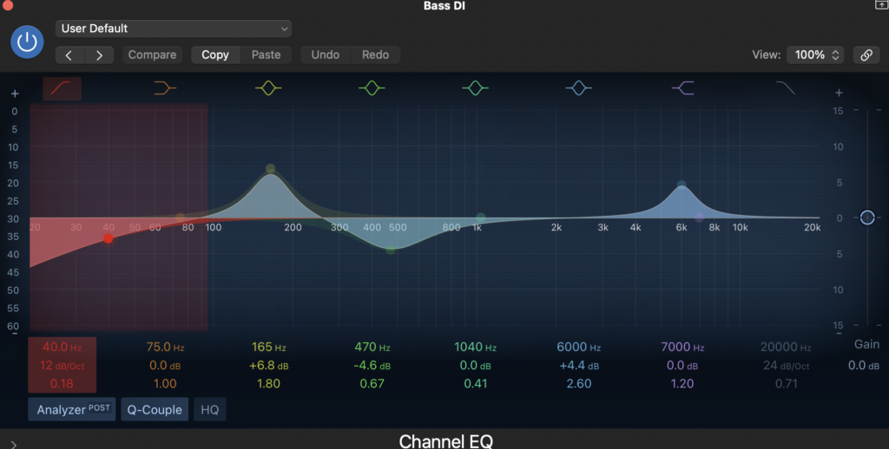Viewport: 889px width, 449px height.
Task: Click the 165 Hz frequency value field
Action: point(268,348)
